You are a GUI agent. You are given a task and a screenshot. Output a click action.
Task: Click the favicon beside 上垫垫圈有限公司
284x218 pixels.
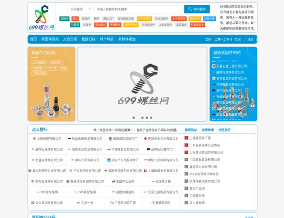34,139
